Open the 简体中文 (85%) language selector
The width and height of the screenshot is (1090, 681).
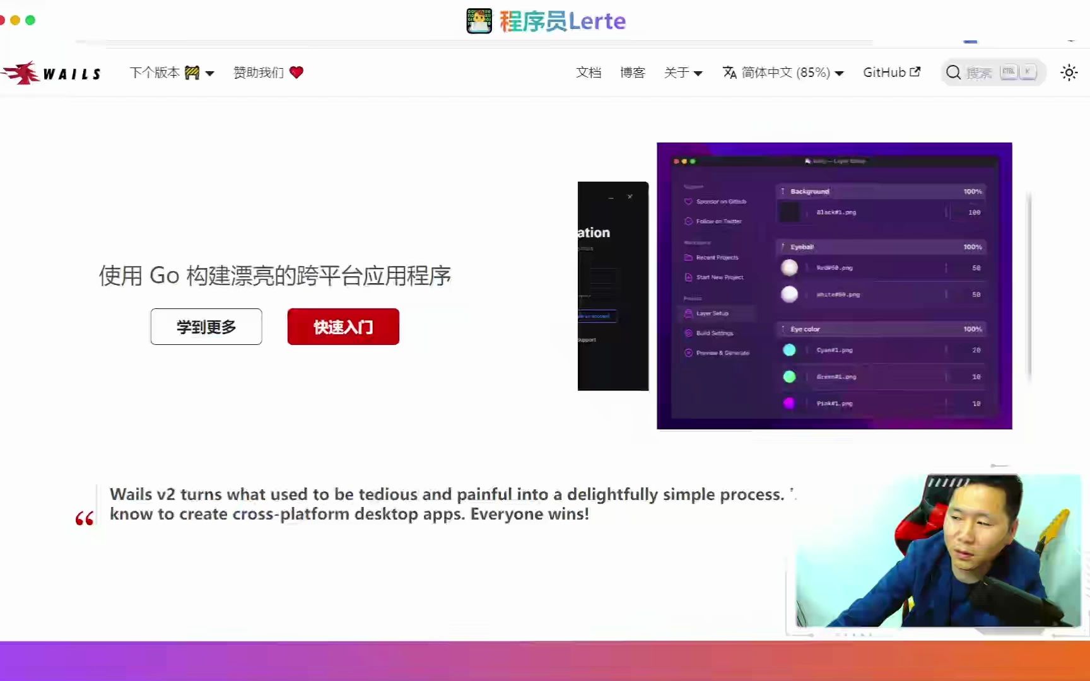pos(783,73)
